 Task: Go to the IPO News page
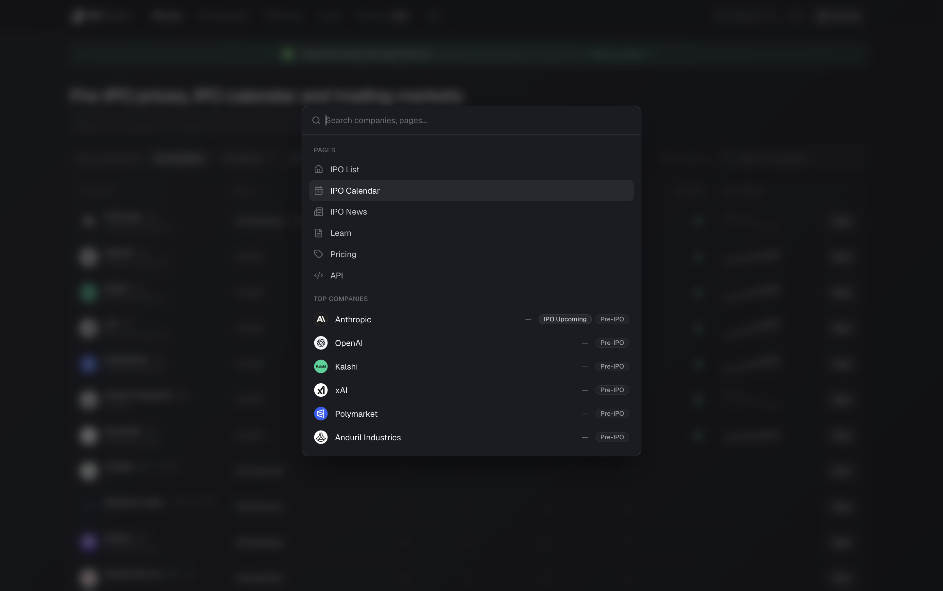[471, 212]
